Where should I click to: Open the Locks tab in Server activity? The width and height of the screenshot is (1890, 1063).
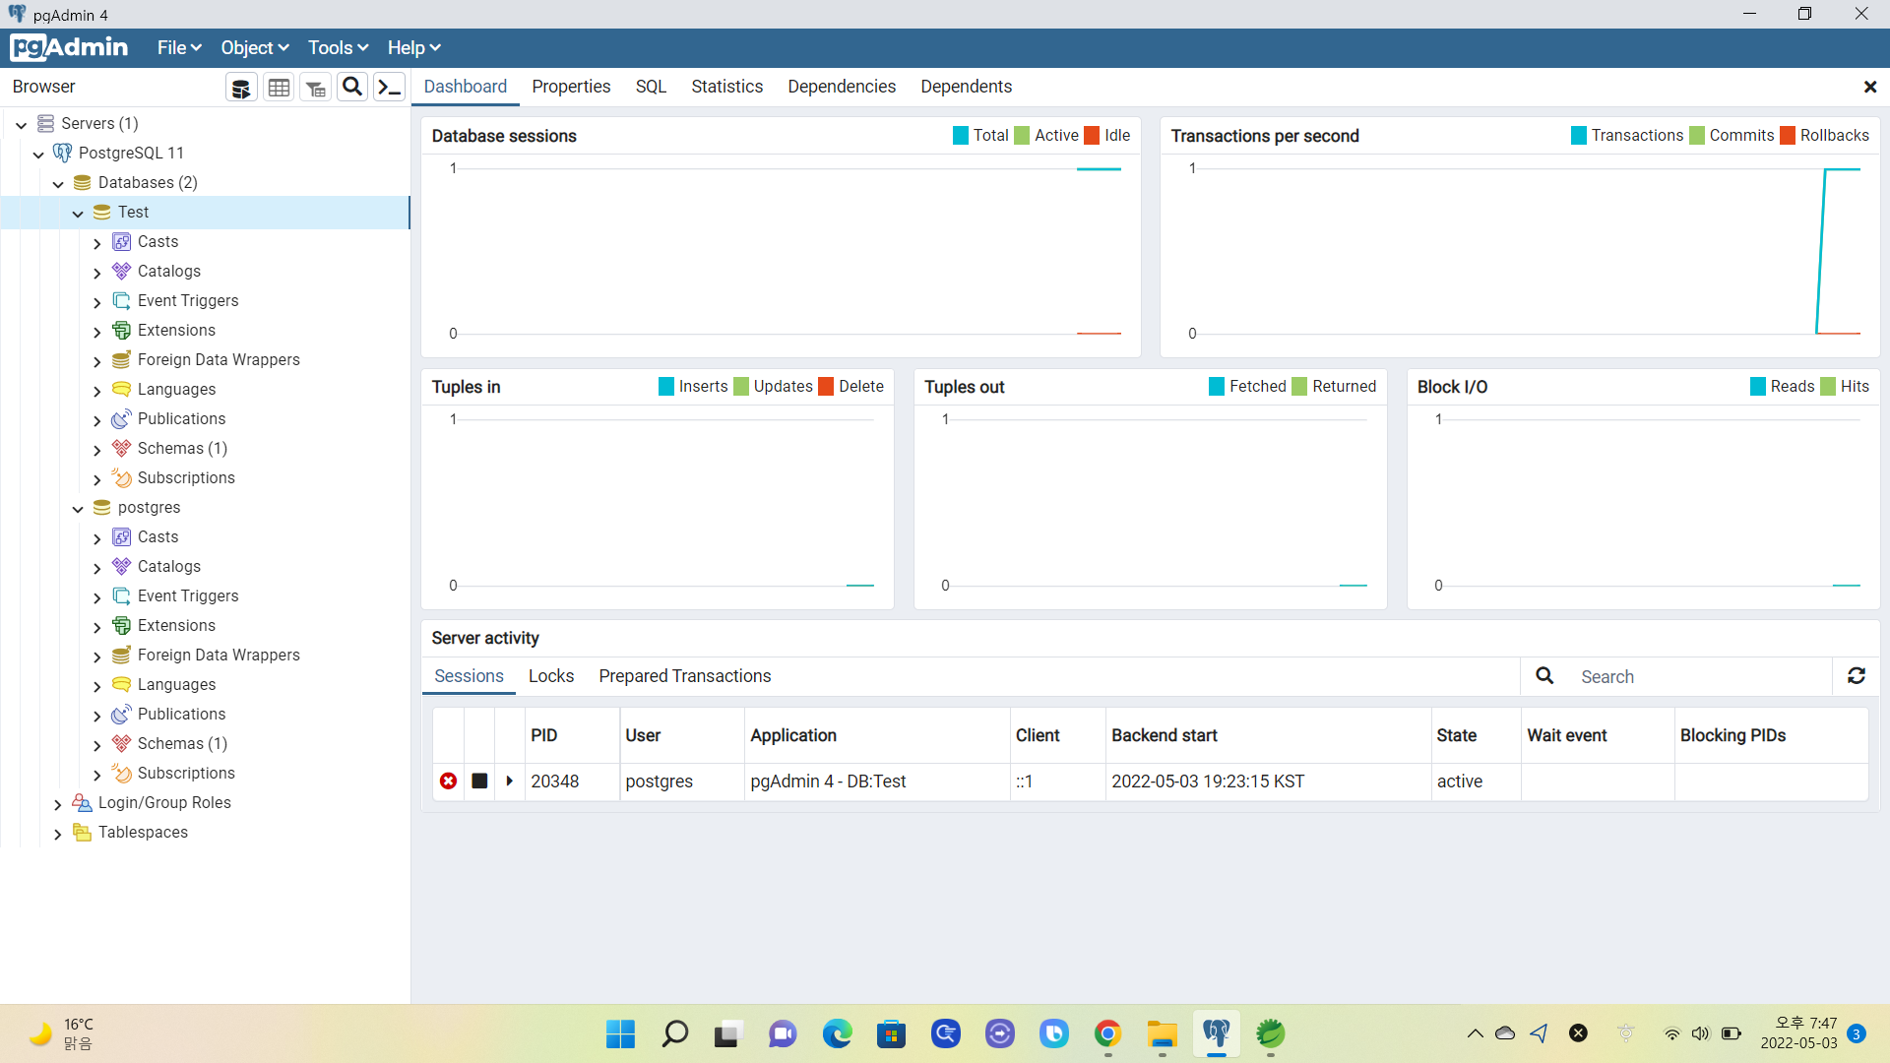[x=550, y=676]
